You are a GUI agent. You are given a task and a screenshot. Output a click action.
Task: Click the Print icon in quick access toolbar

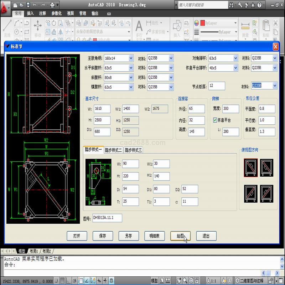(52, 5)
